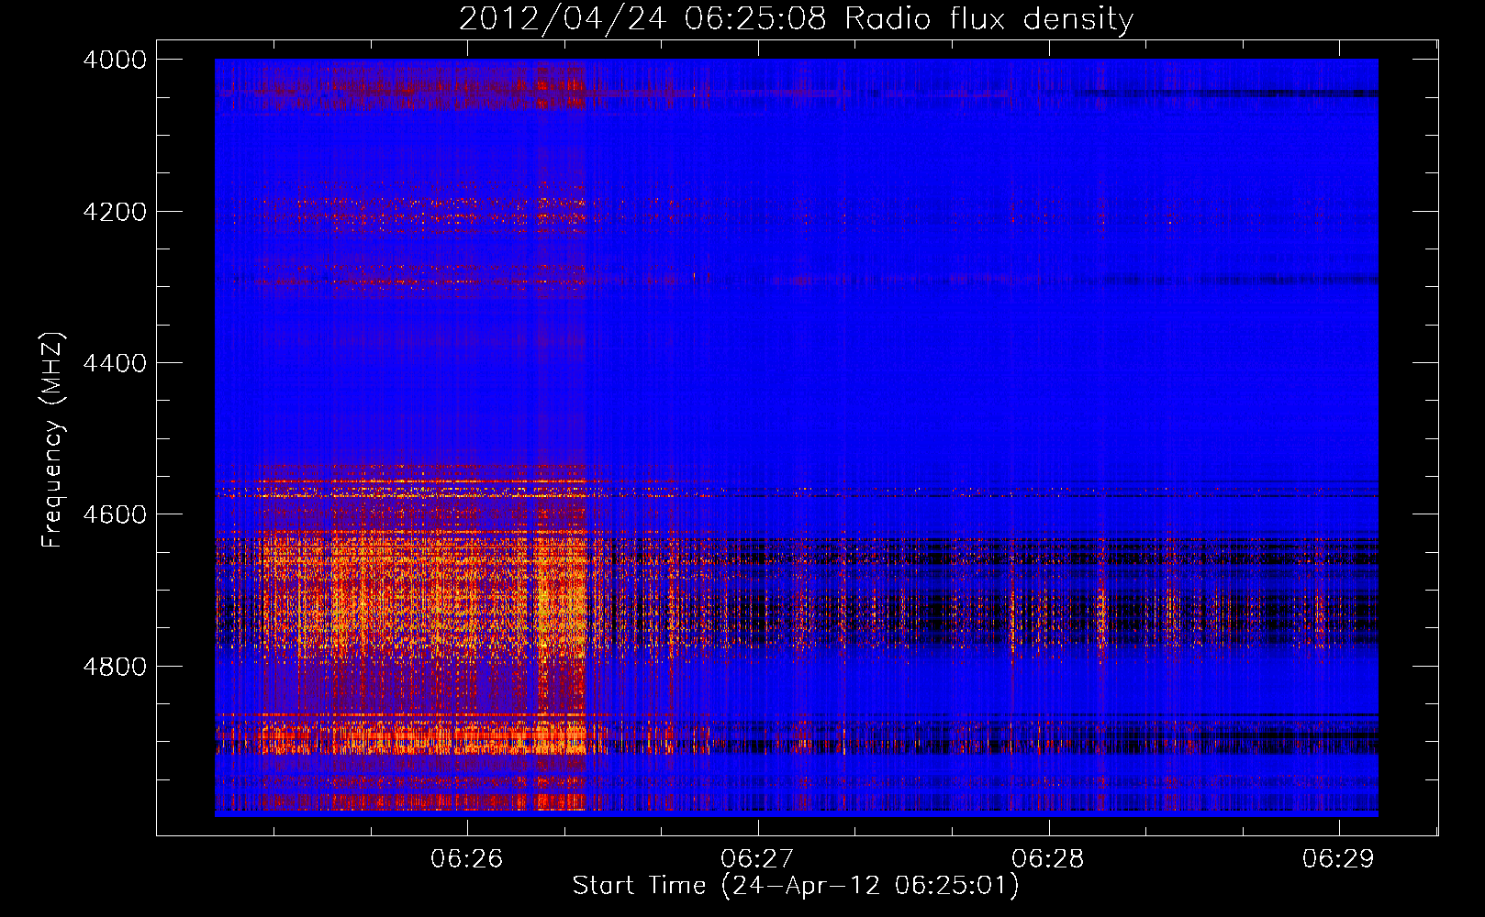This screenshot has width=1485, height=917.
Task: Select the 4000 frequency tick label
Action: [115, 60]
